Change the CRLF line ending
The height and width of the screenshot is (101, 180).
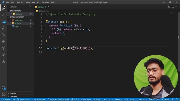(132, 99)
